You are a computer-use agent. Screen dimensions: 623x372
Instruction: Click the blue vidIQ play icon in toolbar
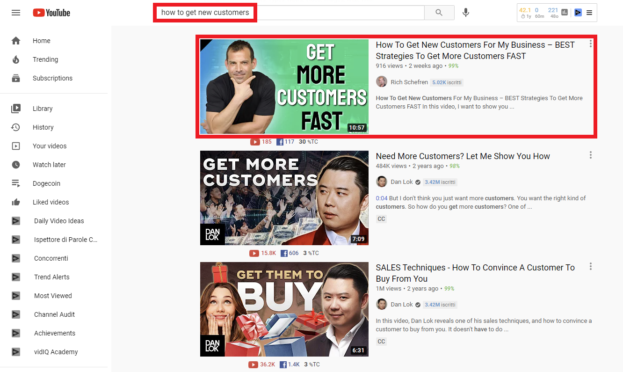pyautogui.click(x=578, y=13)
